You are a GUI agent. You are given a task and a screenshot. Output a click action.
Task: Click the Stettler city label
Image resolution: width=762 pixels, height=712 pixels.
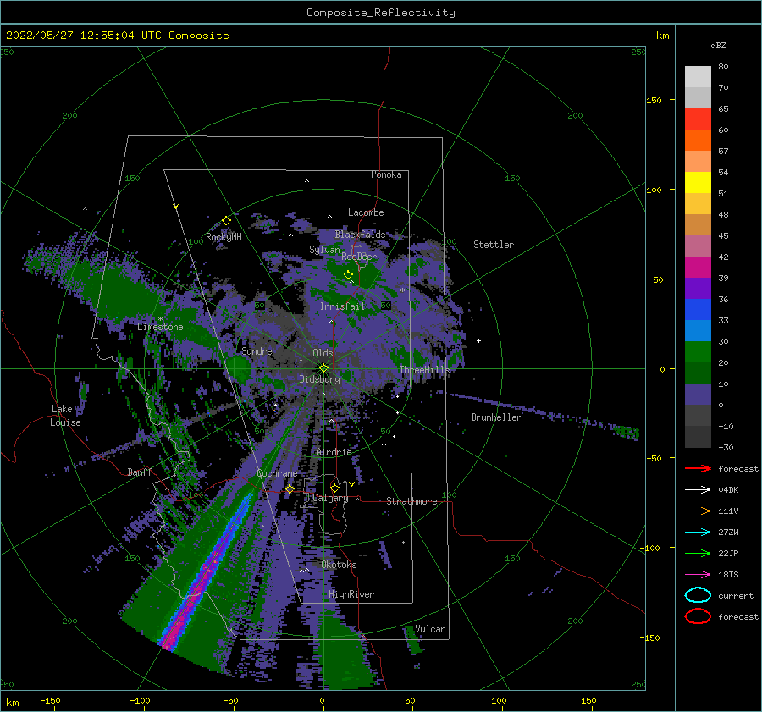tap(494, 245)
